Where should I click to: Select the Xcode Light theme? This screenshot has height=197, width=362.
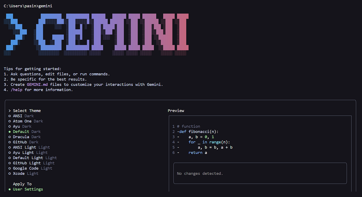24,174
